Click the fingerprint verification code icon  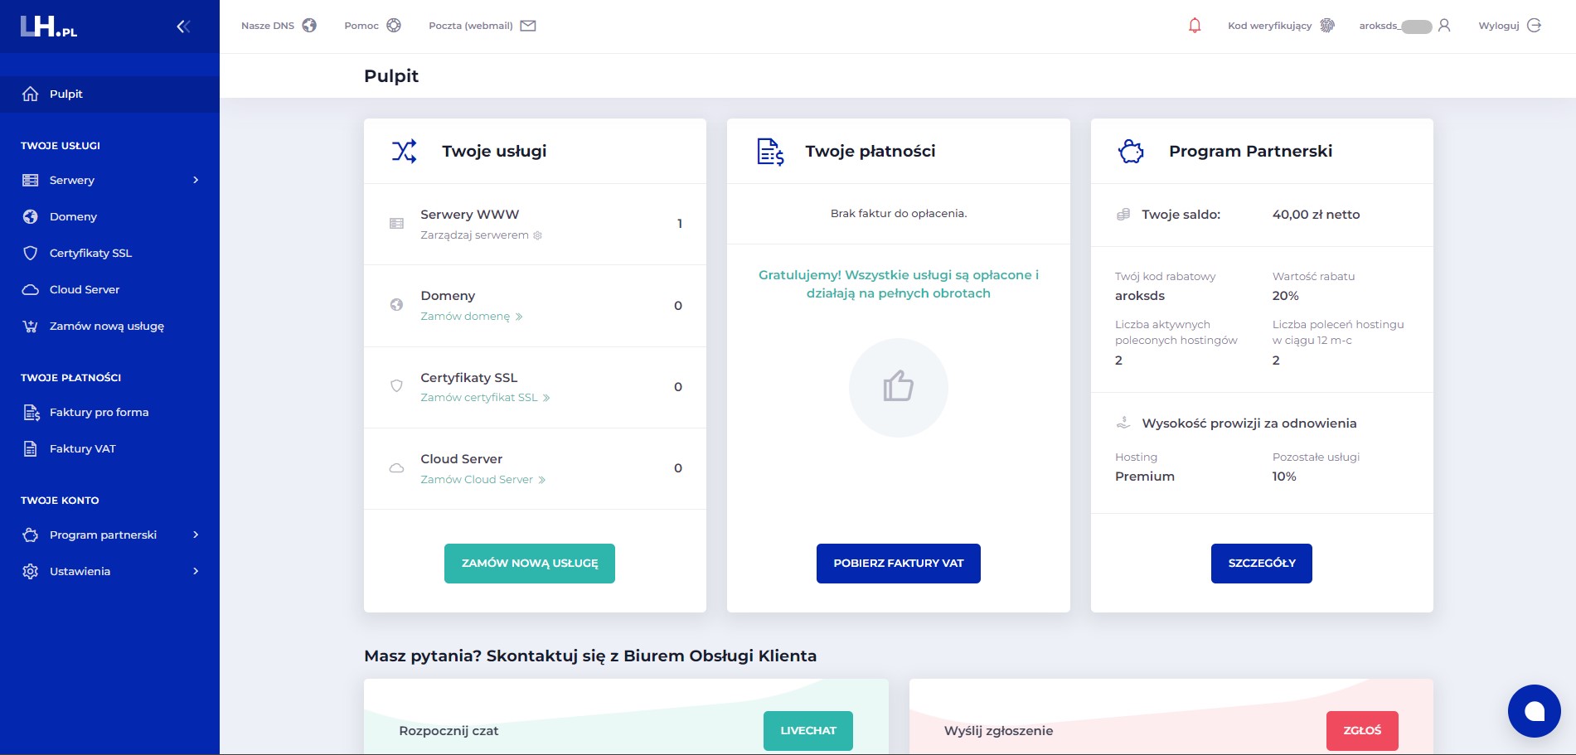click(1327, 26)
